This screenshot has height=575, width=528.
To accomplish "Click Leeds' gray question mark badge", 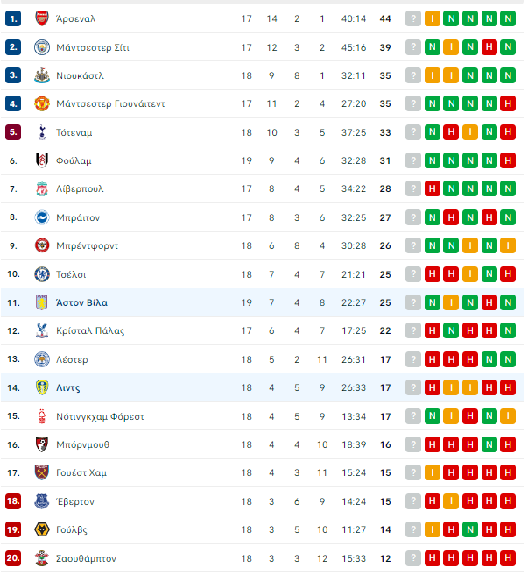I will point(413,387).
